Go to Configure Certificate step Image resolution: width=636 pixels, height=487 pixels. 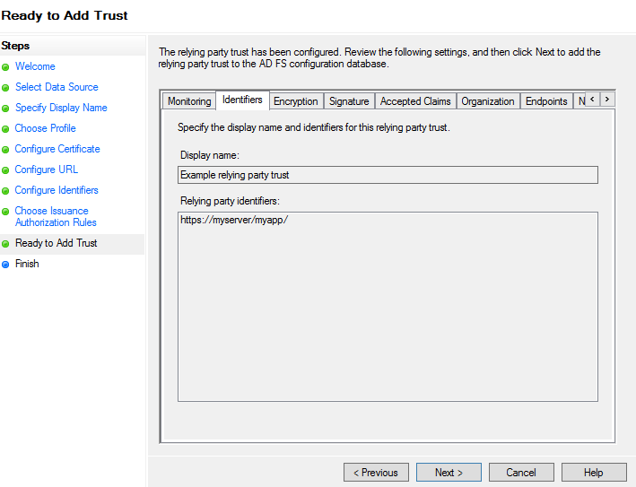[57, 149]
